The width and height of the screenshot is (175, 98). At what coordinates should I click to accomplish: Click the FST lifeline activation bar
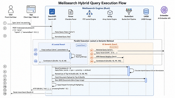click(x=70, y=56)
